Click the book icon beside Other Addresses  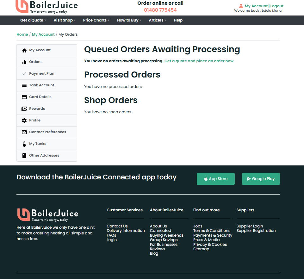coord(24,156)
